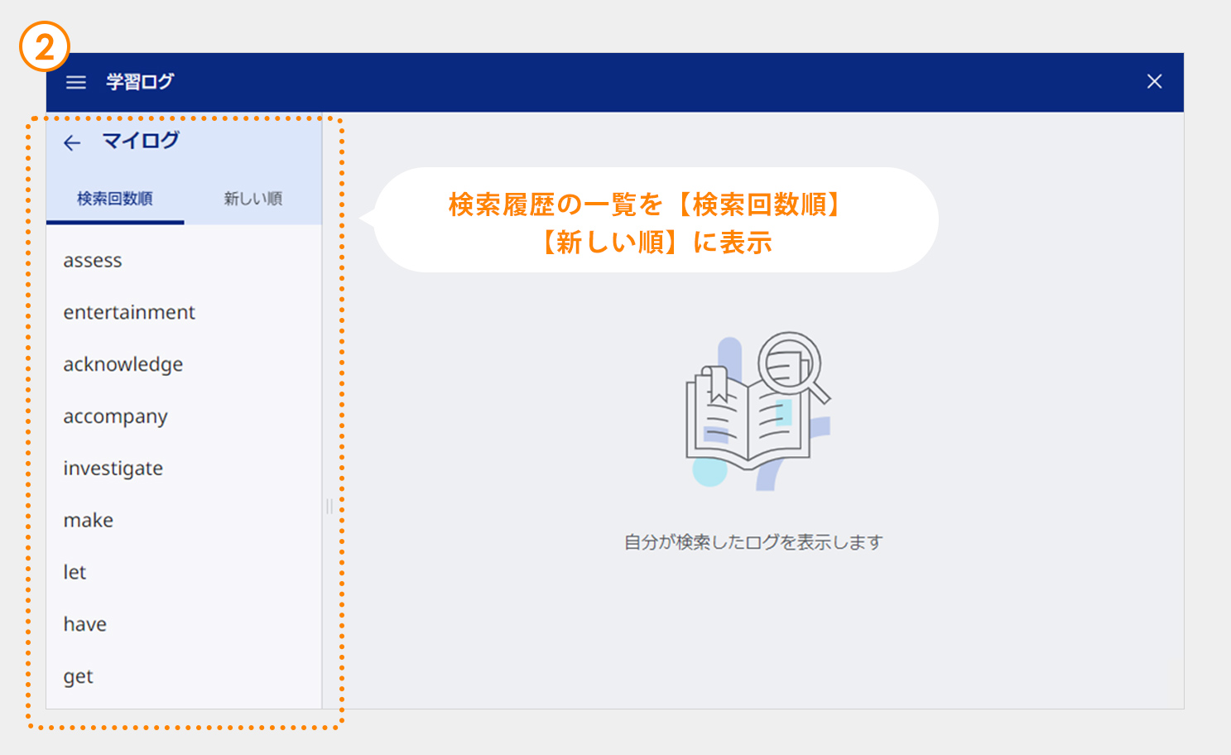Click the マイログ panel heading
Screen dimensions: 1231x755
(x=141, y=141)
